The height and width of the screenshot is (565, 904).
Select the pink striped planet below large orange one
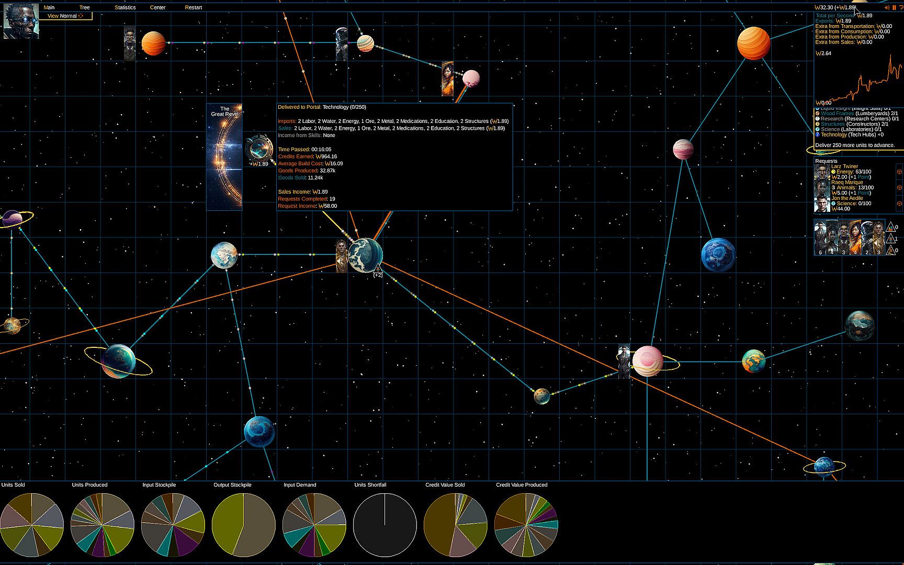click(683, 149)
